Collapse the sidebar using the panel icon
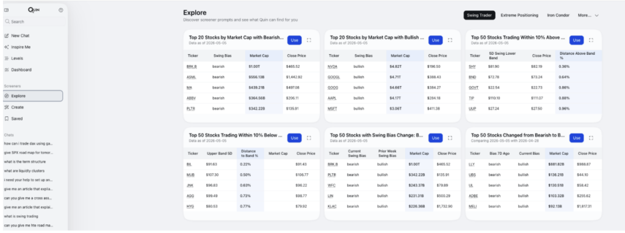 coord(6,10)
